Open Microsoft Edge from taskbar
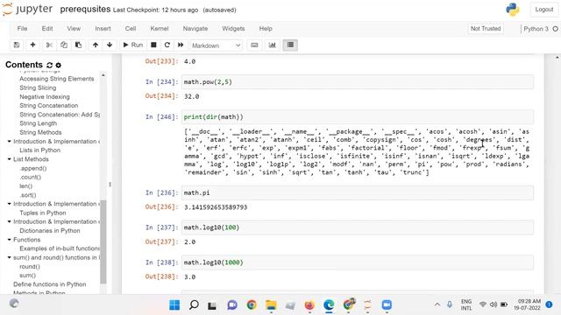Image resolution: width=561 pixels, height=315 pixels. point(329,305)
